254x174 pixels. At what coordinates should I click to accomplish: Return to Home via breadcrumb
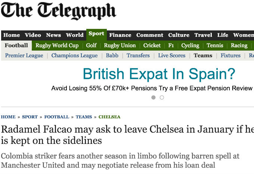tap(8, 117)
